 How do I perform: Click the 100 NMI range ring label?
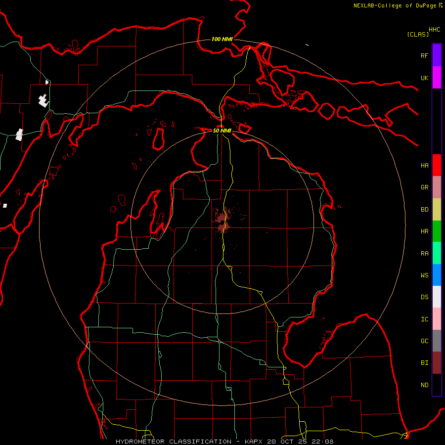222,39
